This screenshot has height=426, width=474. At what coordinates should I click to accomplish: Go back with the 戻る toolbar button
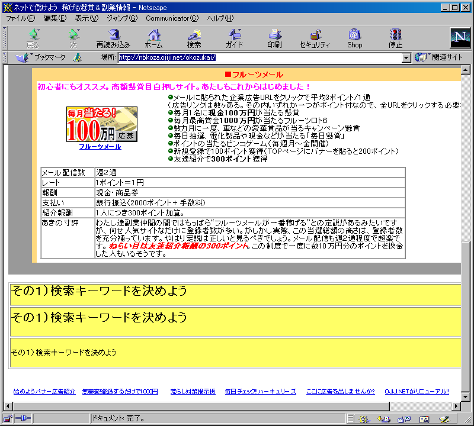tap(33, 38)
